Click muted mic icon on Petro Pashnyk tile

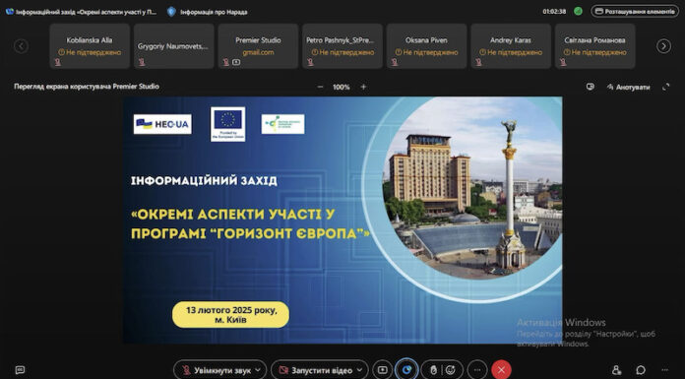[x=310, y=62]
